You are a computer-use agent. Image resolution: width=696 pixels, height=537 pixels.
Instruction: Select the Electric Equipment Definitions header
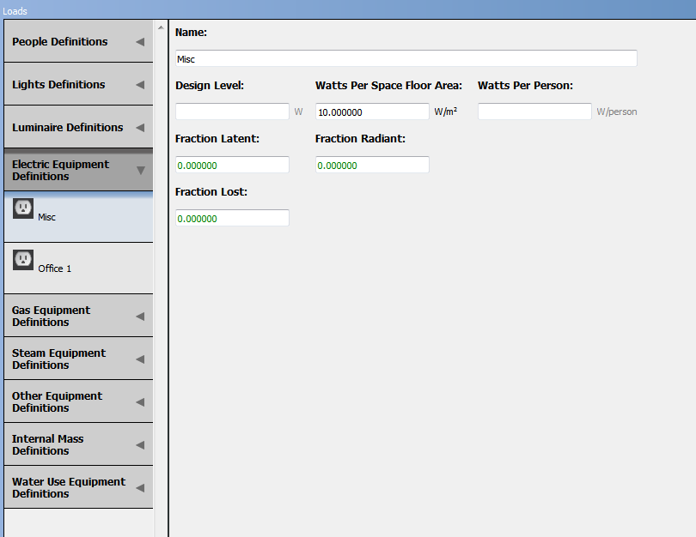[78, 170]
